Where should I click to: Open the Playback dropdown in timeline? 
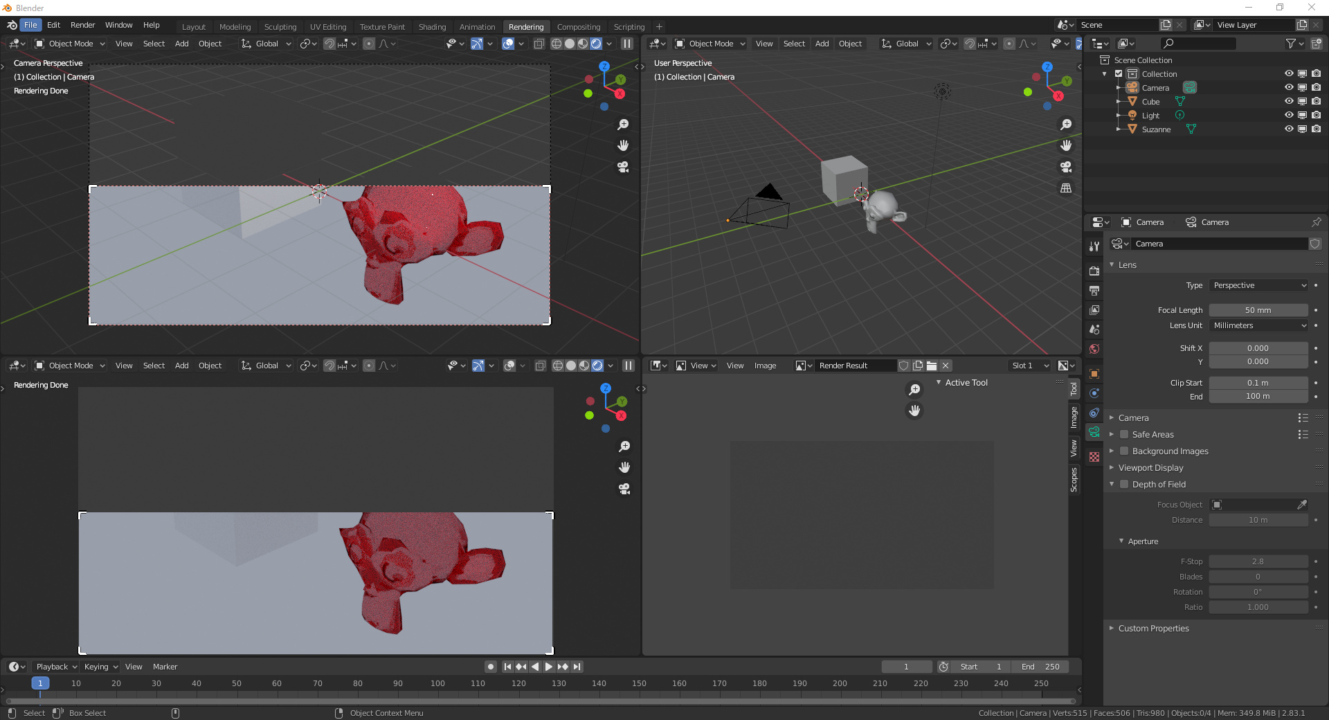[x=56, y=667]
